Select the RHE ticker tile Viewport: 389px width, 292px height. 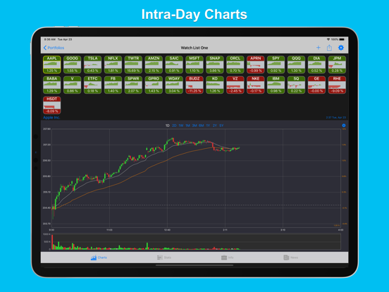(x=337, y=85)
